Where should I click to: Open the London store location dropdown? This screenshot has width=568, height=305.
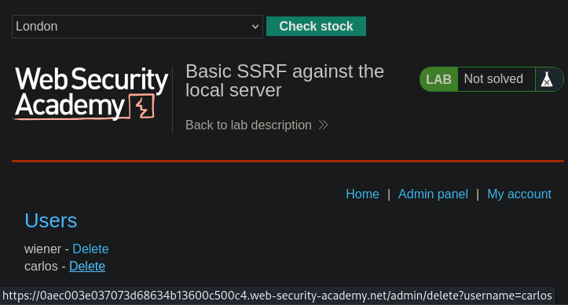click(x=137, y=27)
